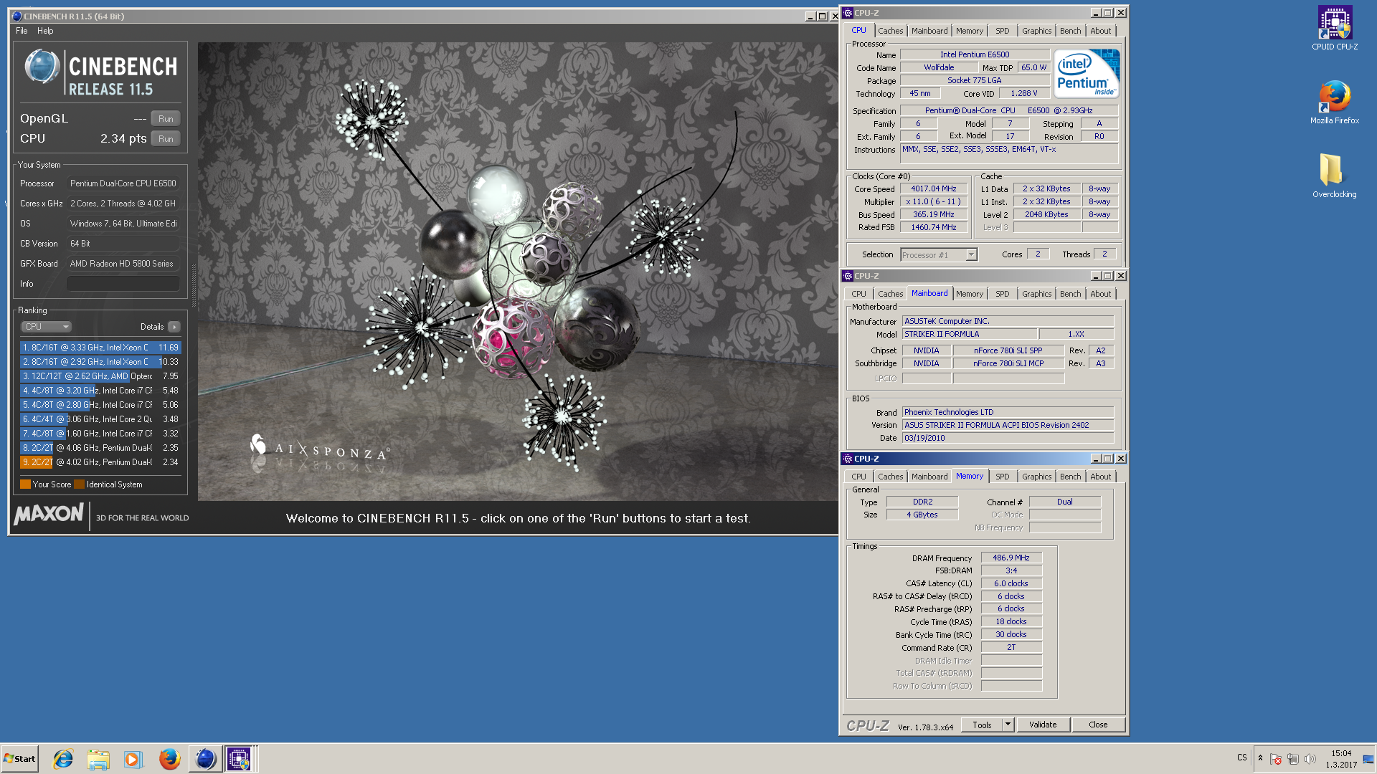Open Graphics tab in middle CPU-Z window
Image resolution: width=1377 pixels, height=774 pixels.
click(x=1036, y=294)
